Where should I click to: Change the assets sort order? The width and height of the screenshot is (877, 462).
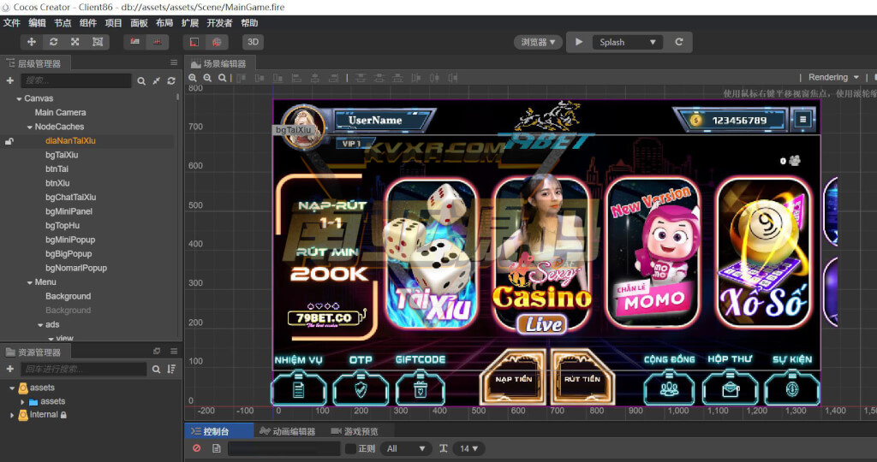(171, 370)
